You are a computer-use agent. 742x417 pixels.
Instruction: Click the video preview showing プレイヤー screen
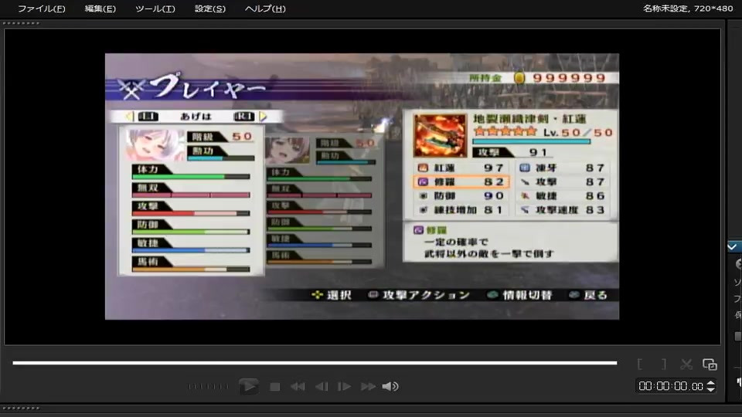[x=362, y=186]
